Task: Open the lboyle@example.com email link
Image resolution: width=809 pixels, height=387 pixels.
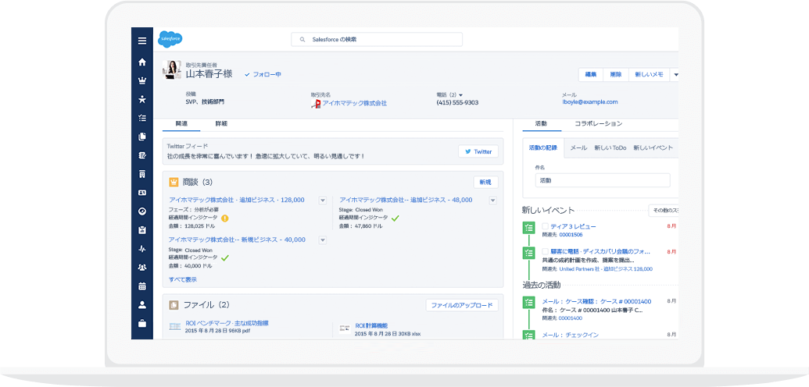Action: pyautogui.click(x=589, y=102)
